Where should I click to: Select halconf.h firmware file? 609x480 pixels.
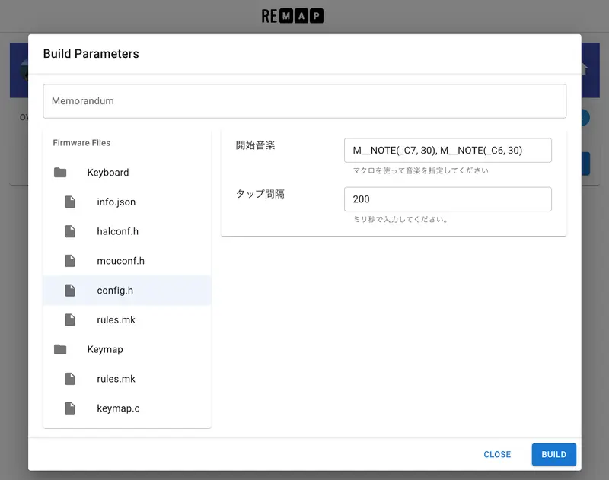click(118, 231)
